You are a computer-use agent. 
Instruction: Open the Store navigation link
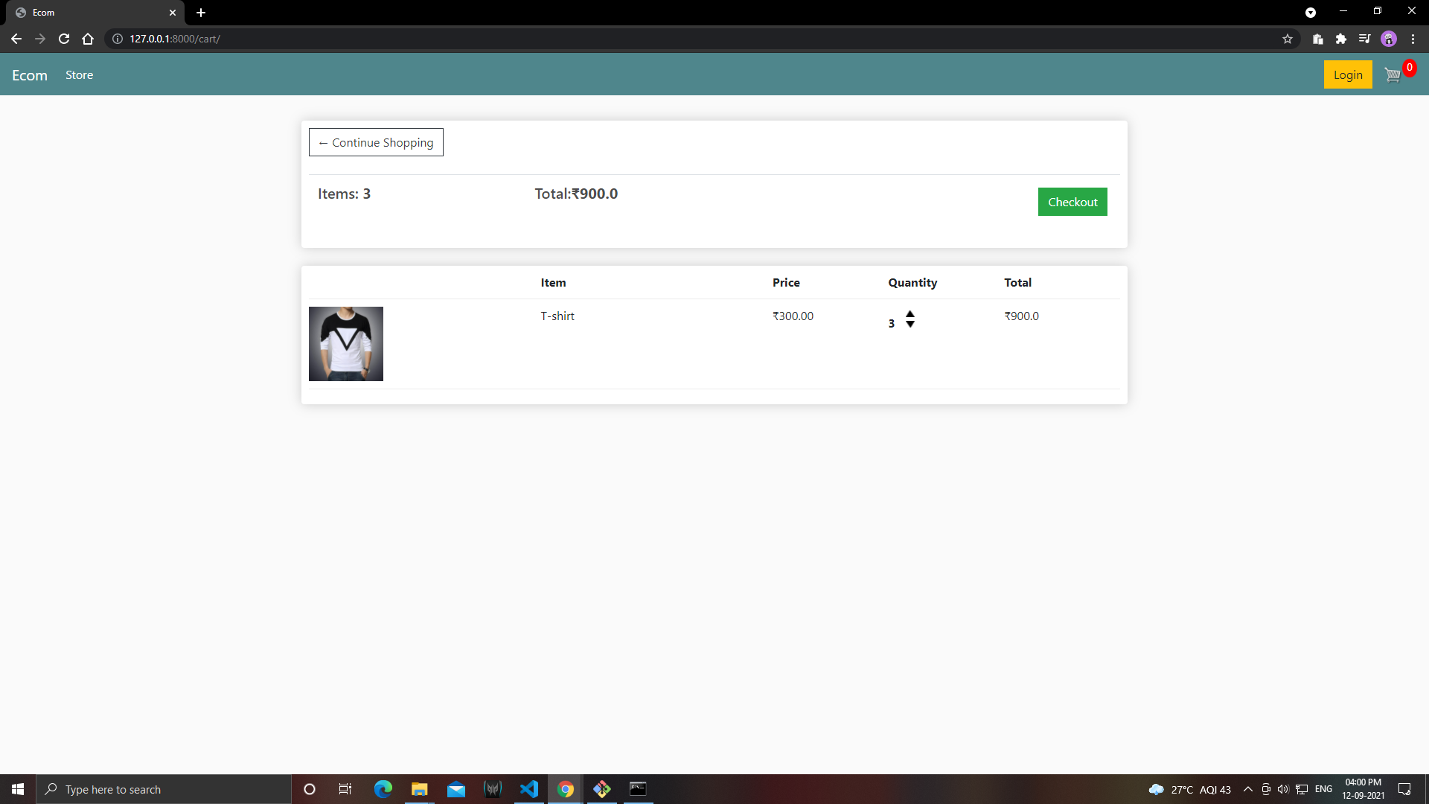(x=79, y=74)
